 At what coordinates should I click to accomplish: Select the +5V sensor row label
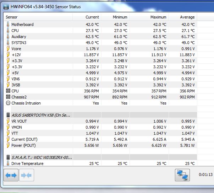[15, 73]
